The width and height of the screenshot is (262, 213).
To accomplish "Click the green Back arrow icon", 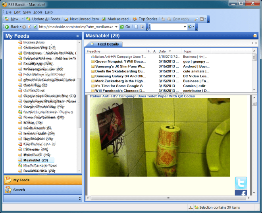I will point(7,27).
